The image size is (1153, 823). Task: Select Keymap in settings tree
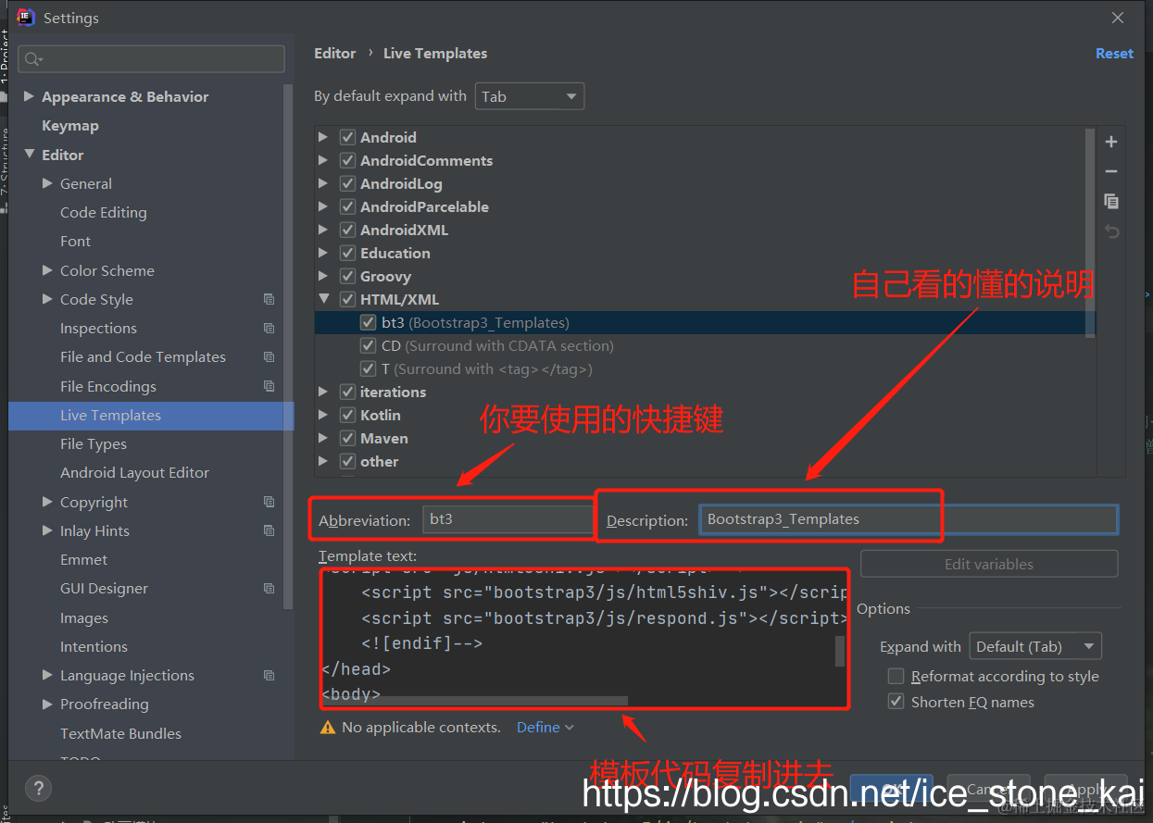tap(70, 126)
